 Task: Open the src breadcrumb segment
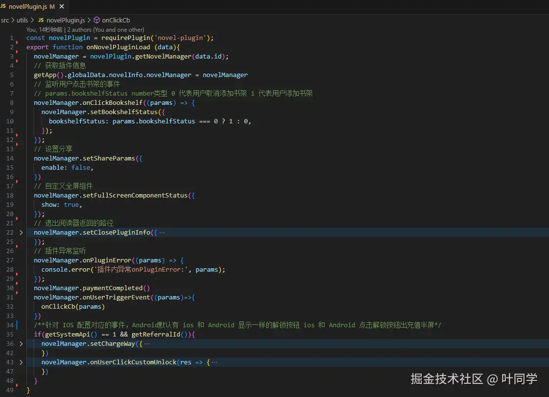point(5,20)
